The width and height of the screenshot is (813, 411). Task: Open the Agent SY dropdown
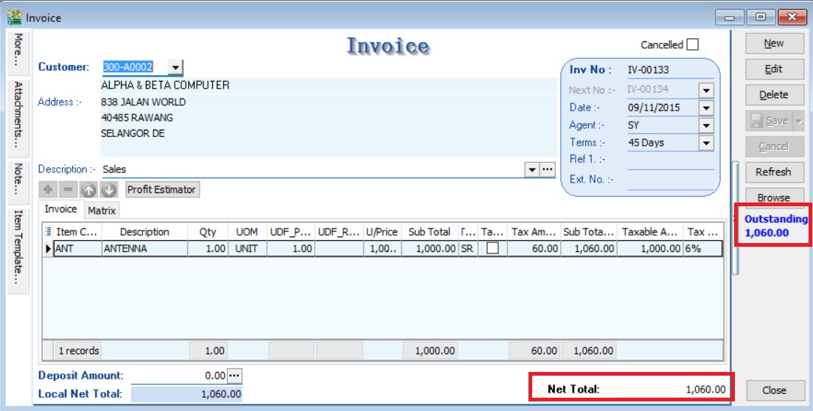tap(706, 126)
